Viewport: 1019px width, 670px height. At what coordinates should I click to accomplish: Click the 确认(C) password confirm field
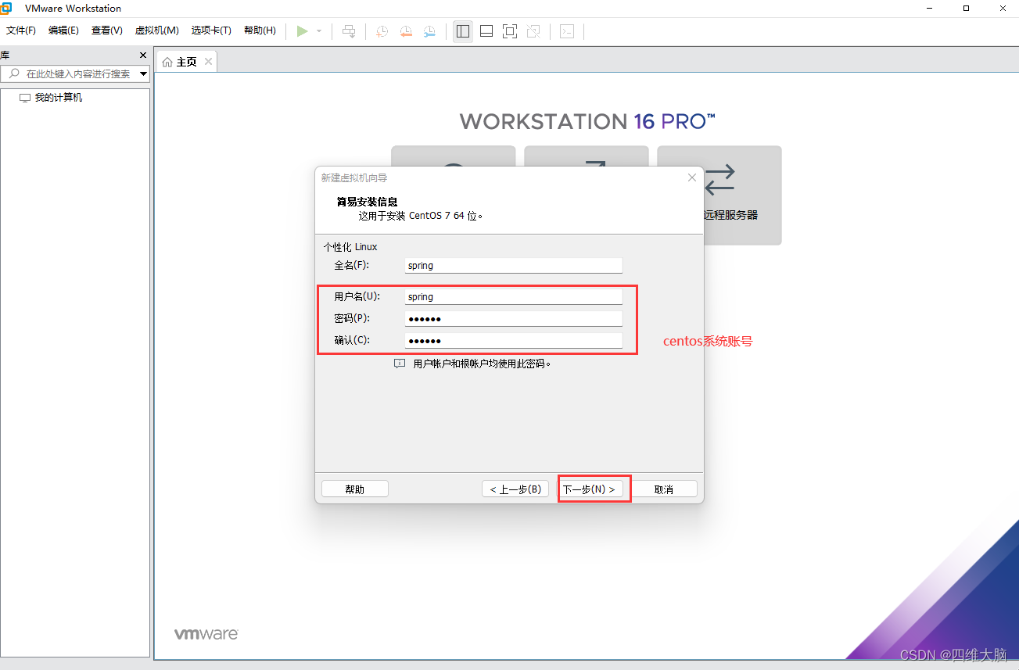(514, 341)
